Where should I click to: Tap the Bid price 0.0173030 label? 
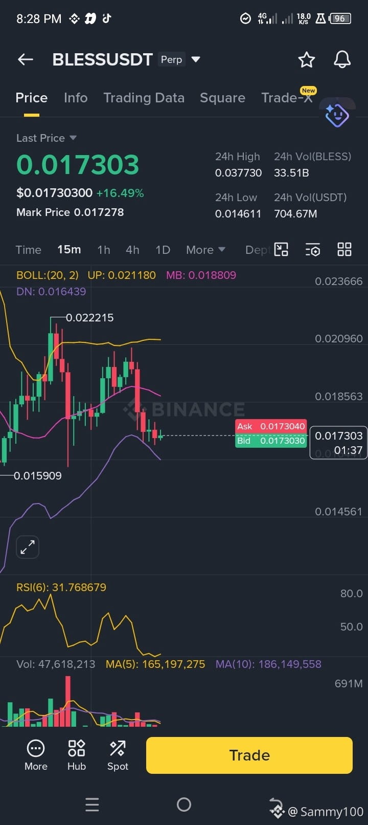pyautogui.click(x=271, y=441)
